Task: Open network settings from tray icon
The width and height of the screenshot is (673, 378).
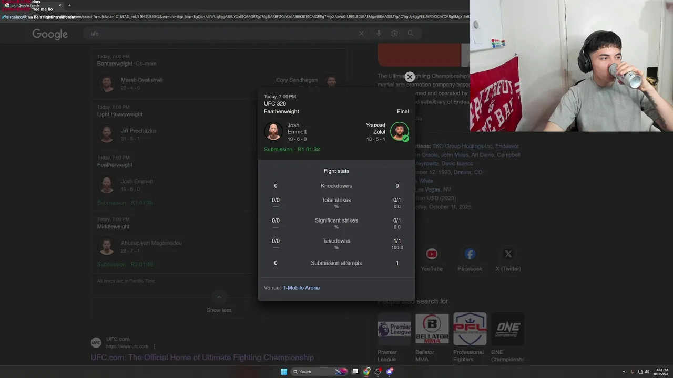Action: point(640,372)
